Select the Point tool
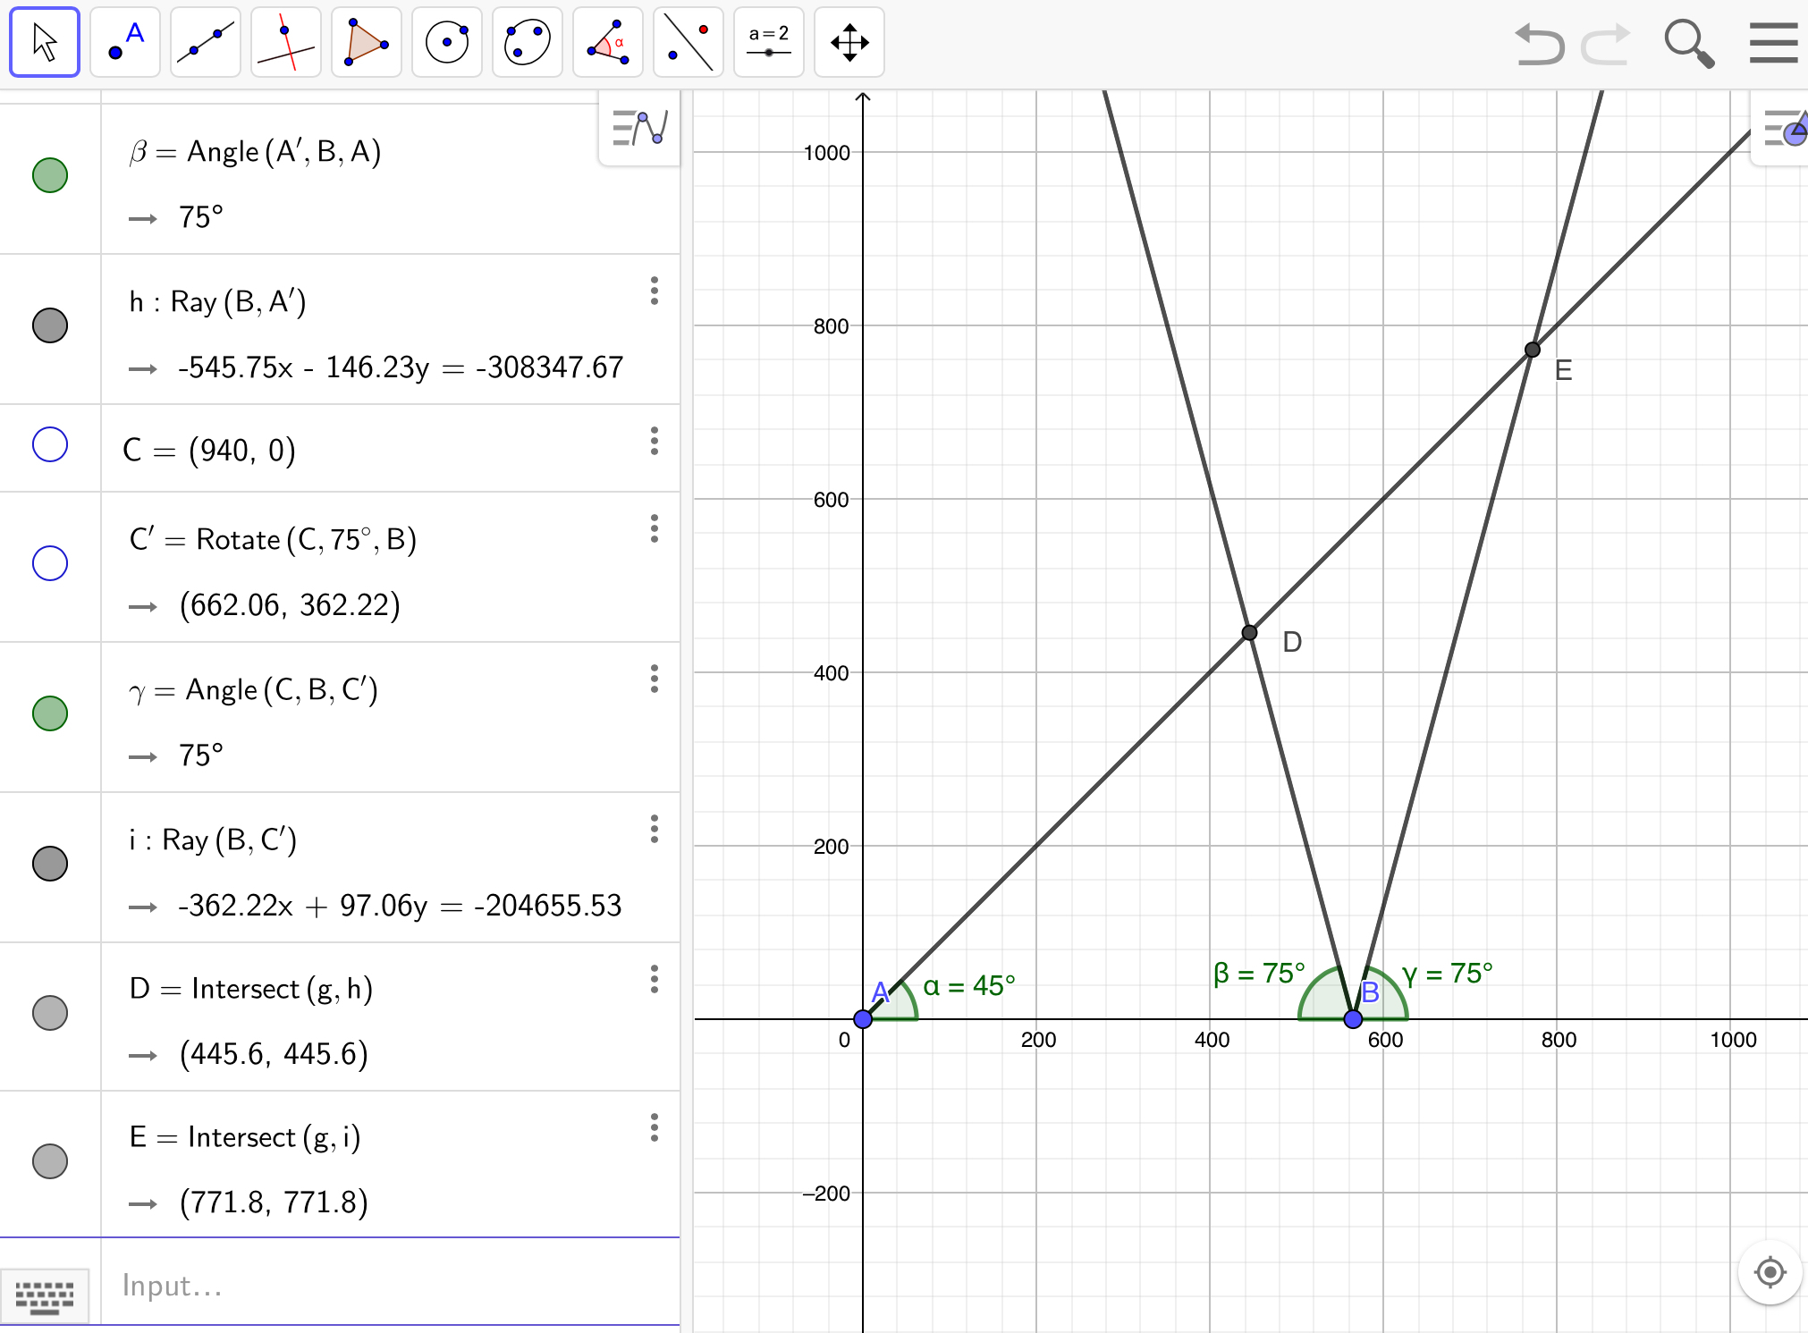This screenshot has height=1333, width=1808. click(x=125, y=42)
